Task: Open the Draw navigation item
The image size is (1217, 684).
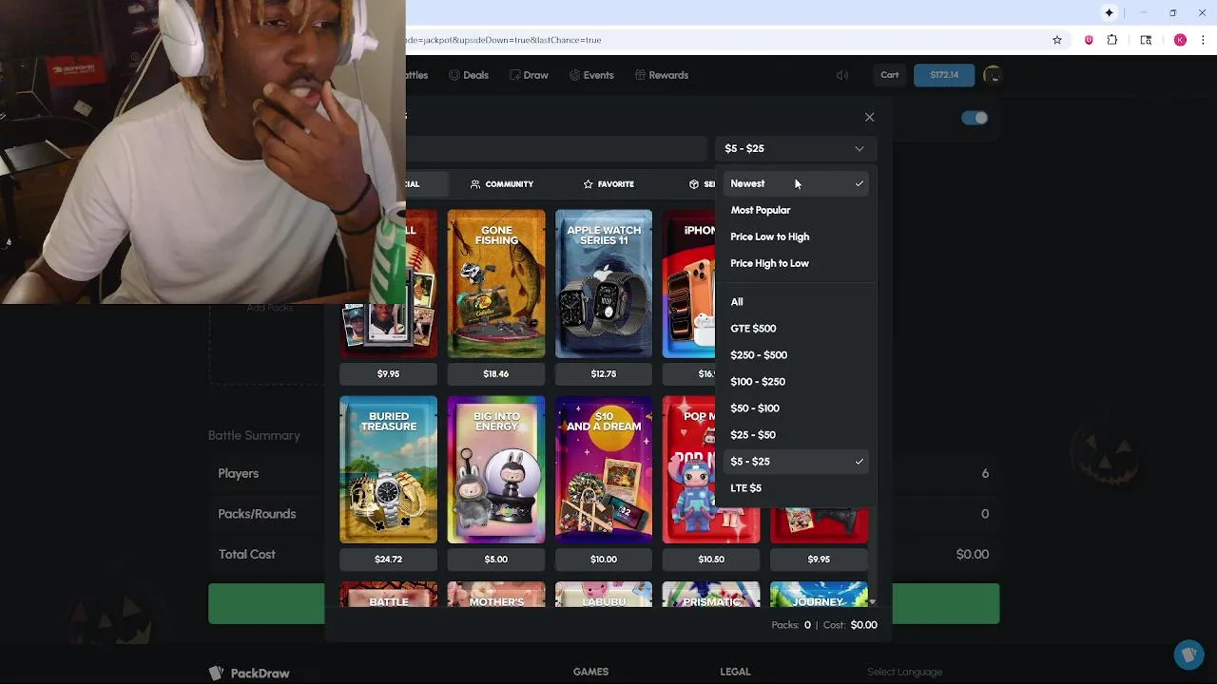Action: pos(529,75)
